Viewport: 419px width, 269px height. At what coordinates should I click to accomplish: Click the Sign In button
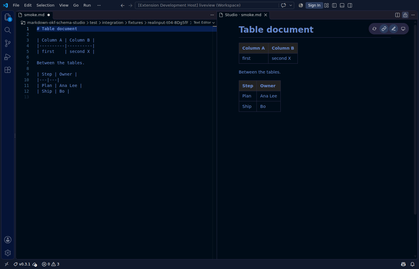314,5
